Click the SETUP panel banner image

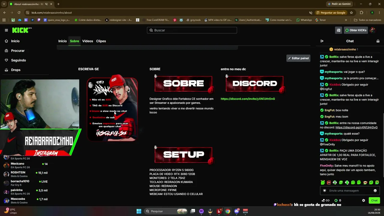tap(183, 155)
